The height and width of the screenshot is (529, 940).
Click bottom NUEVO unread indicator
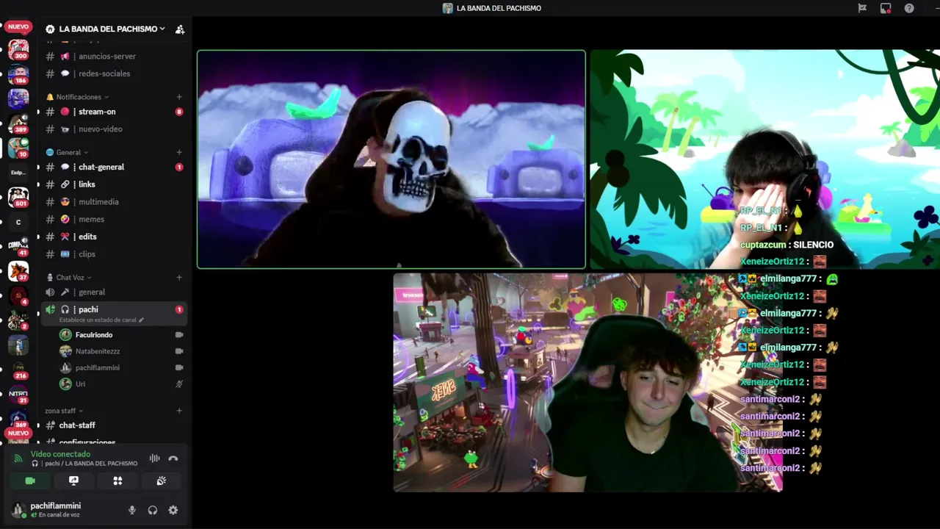pos(18,433)
